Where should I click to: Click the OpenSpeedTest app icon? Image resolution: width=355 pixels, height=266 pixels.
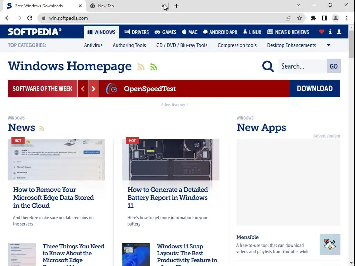112,89
